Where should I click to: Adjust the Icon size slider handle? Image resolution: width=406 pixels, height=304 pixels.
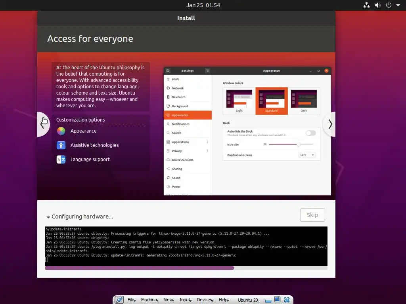(299, 144)
